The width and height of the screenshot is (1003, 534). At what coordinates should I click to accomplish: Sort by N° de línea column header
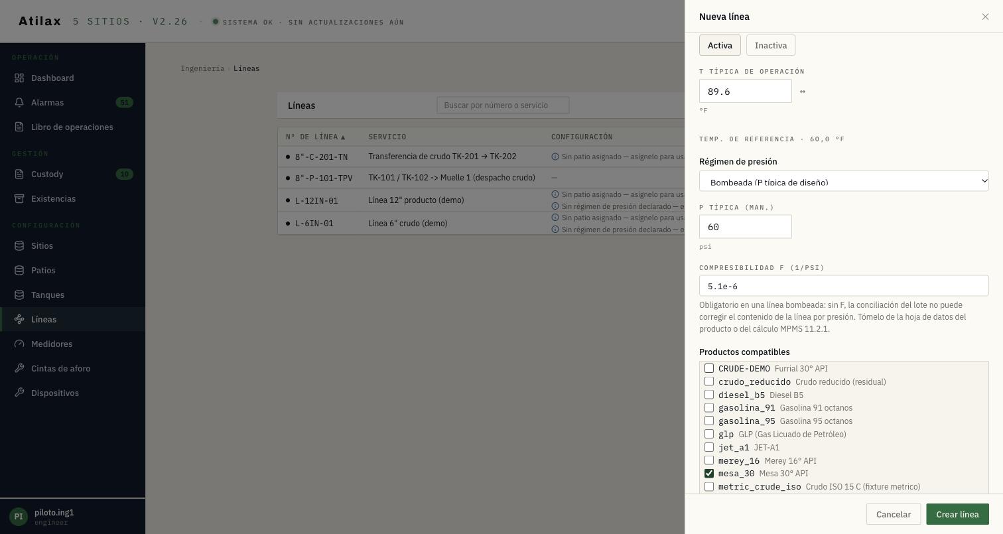316,137
